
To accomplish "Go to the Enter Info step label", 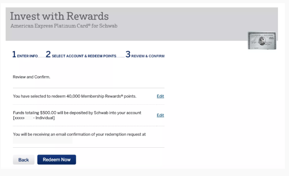I will pos(28,56).
